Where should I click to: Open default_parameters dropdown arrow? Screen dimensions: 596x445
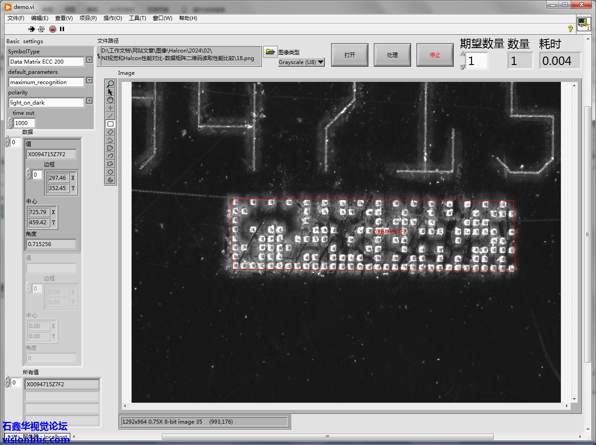point(89,80)
